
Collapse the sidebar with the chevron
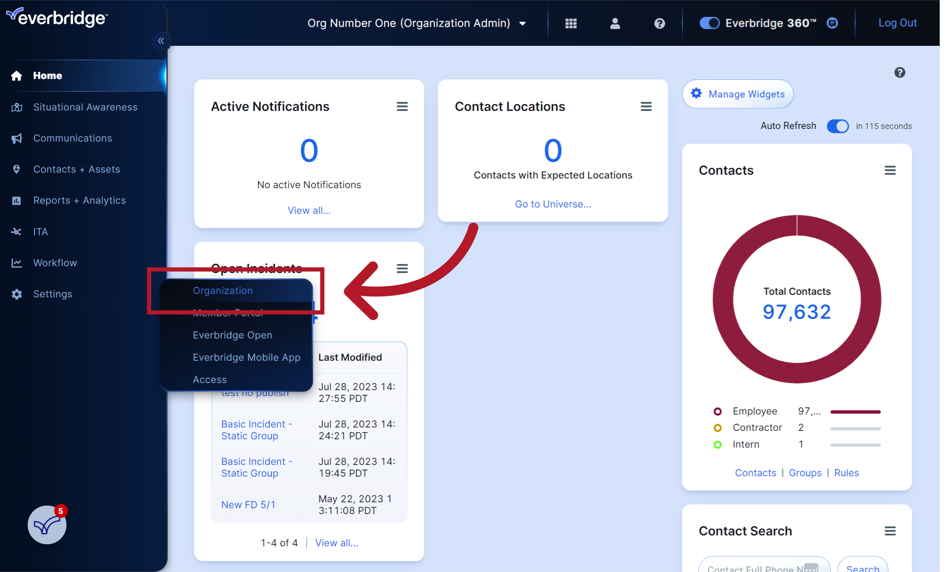[161, 41]
